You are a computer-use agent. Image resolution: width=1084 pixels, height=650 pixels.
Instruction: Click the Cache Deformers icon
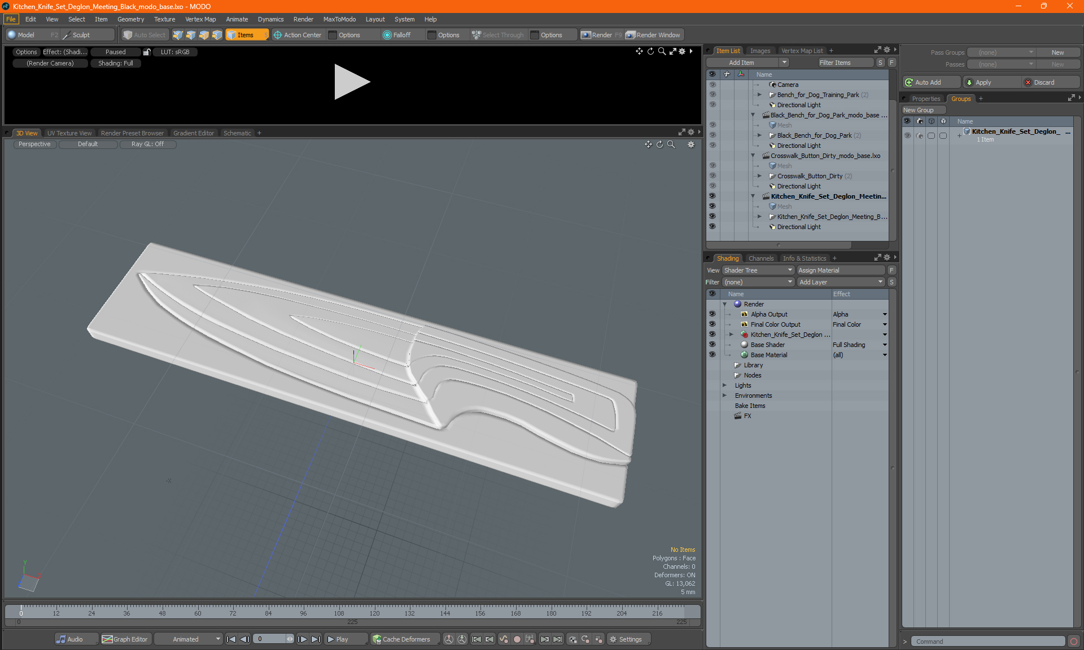(x=377, y=639)
